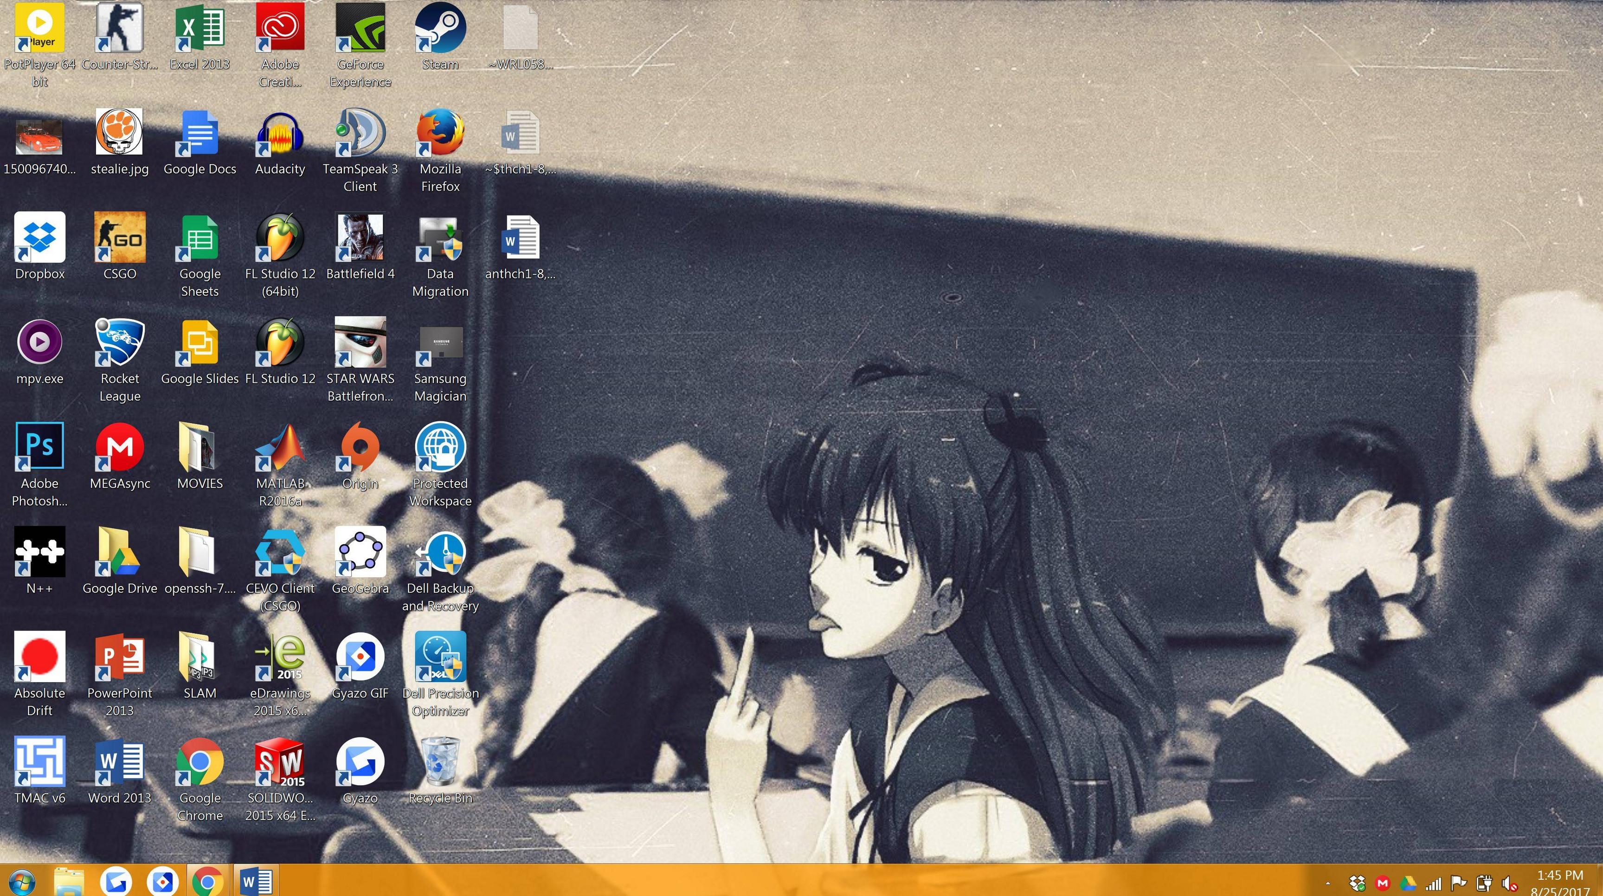
Task: Open the Start menu
Action: pyautogui.click(x=22, y=882)
